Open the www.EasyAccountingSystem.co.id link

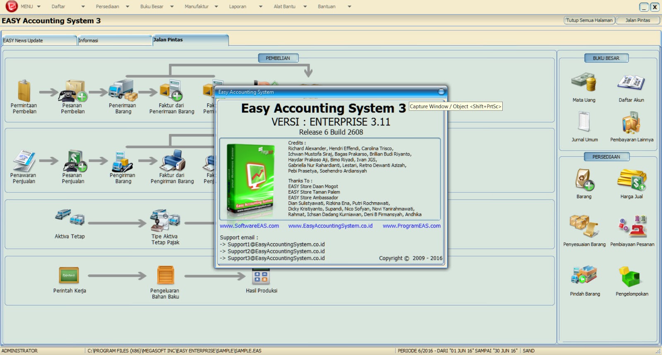coord(330,226)
